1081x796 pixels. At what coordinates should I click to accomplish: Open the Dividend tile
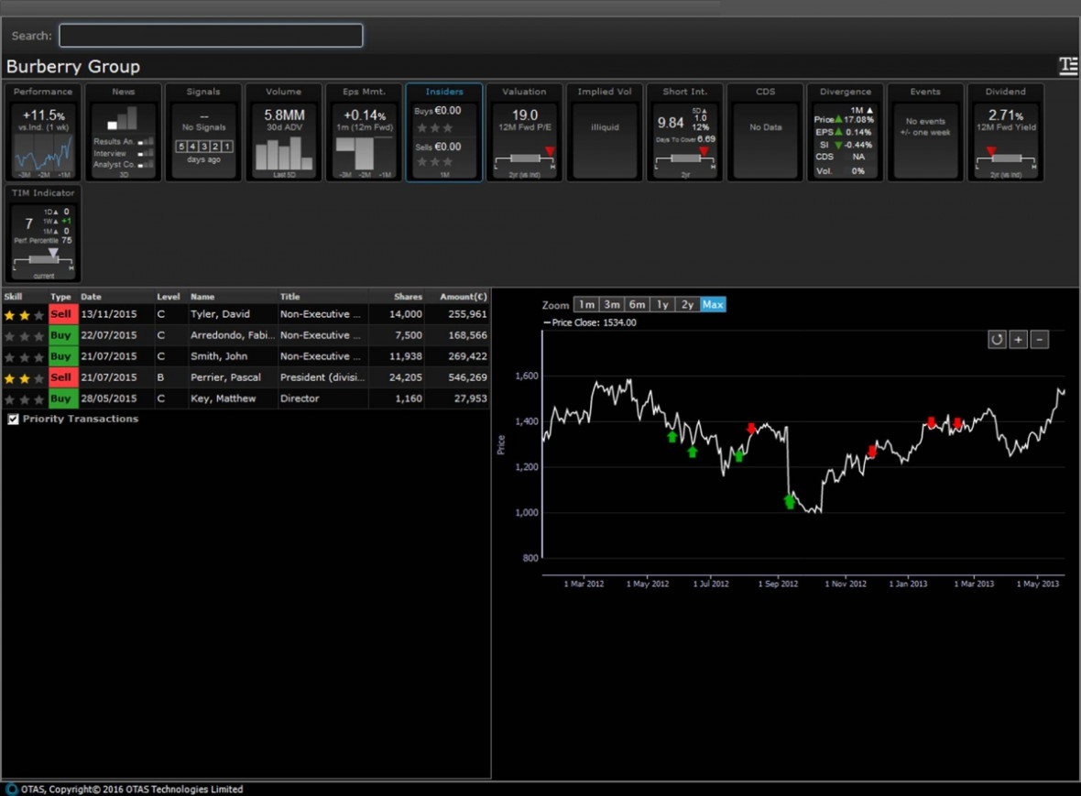[x=1005, y=132]
